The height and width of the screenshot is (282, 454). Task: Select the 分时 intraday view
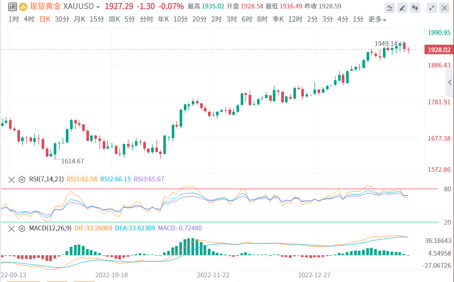146,20
